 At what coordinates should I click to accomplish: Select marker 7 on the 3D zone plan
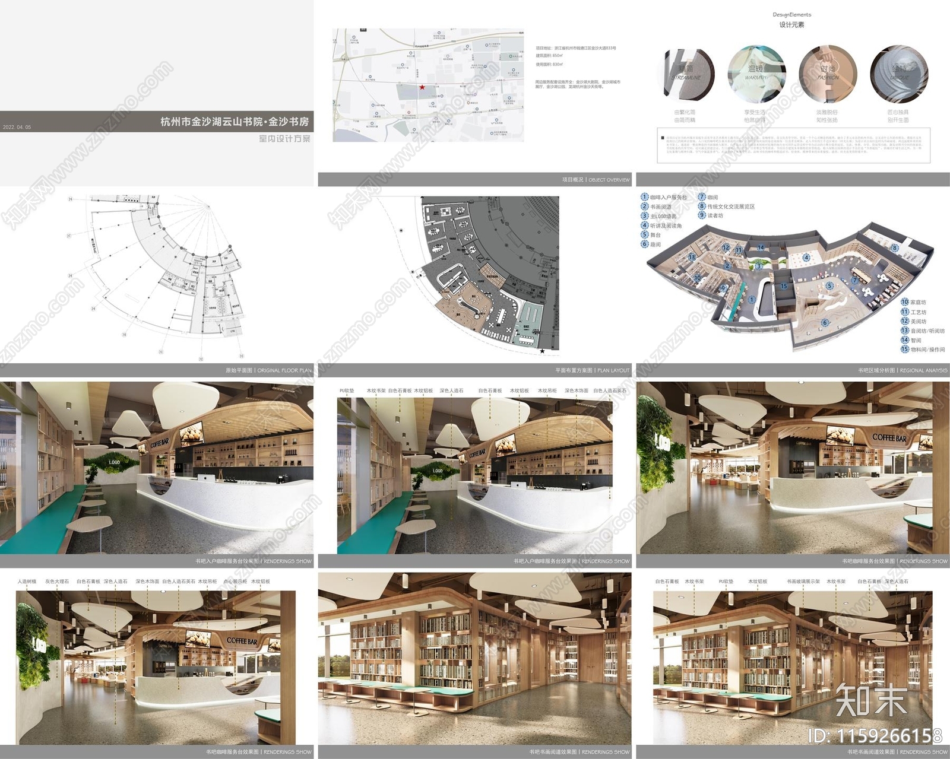point(854,280)
